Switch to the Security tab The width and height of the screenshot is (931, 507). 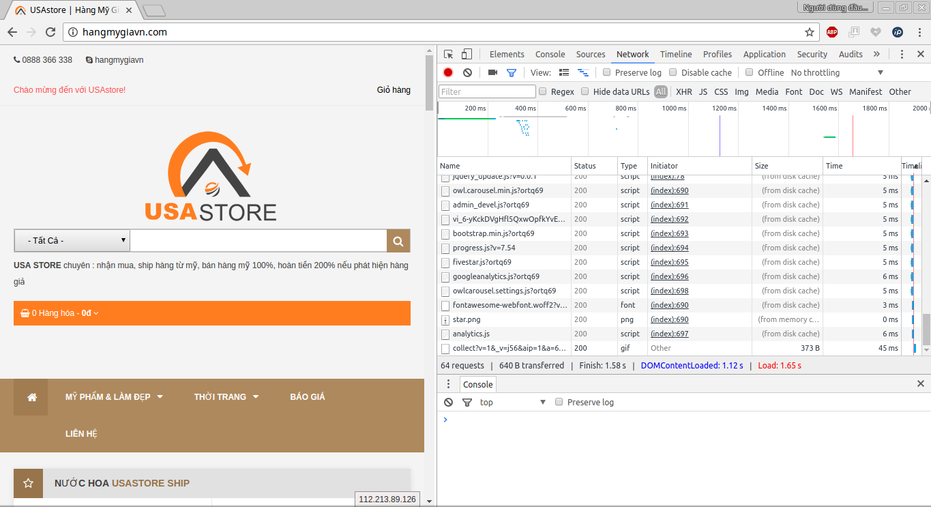(x=812, y=55)
